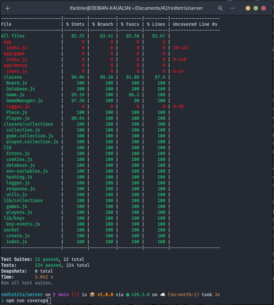Viewport: 274px width, 305px height.
Task: Click the 'app/menus' folder row
Action: pos(15,65)
